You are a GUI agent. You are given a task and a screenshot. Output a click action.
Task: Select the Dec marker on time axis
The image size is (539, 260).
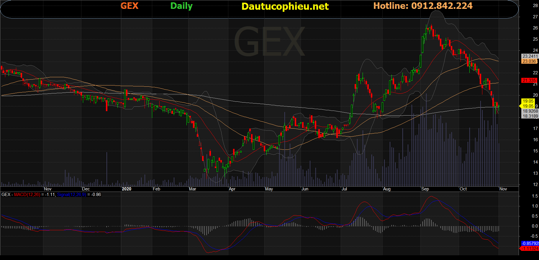[x=86, y=189]
